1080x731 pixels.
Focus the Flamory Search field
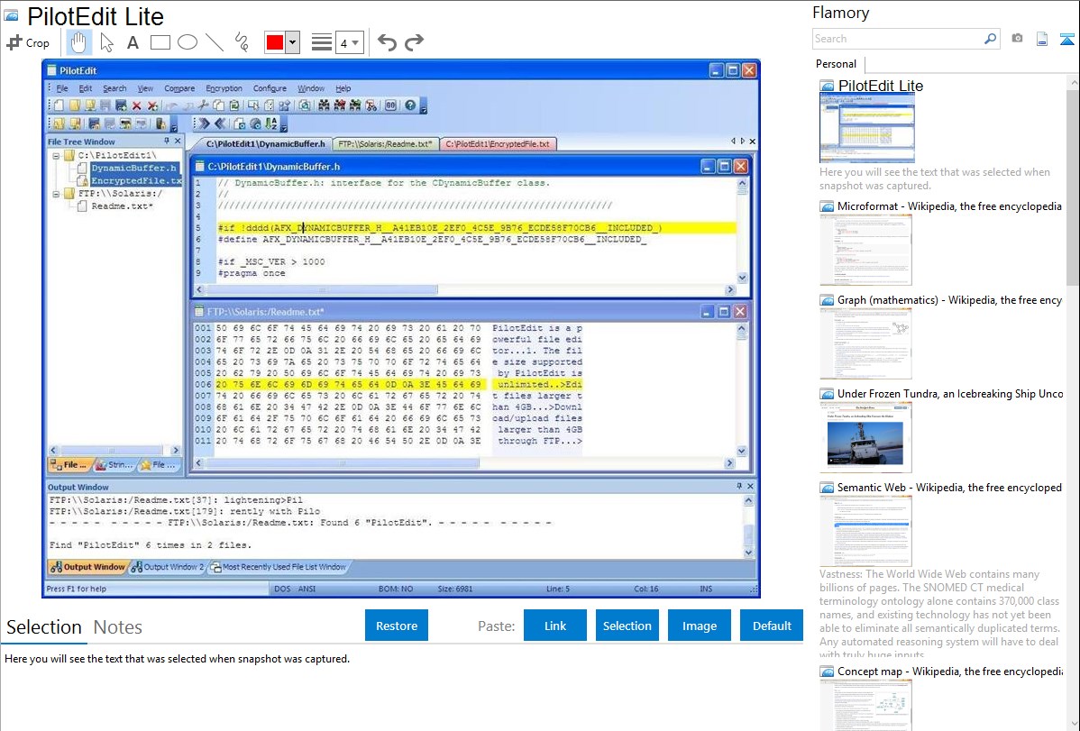[x=896, y=39]
